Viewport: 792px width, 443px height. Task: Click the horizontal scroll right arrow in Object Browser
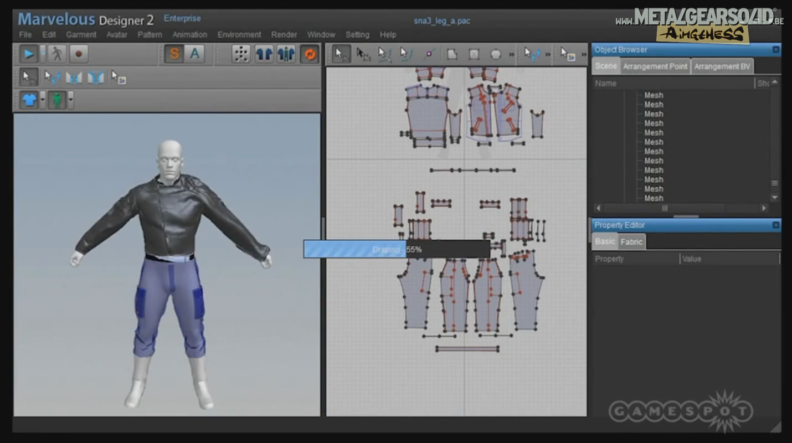(764, 208)
